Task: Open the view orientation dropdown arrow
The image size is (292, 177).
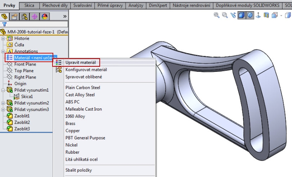Action: point(281,16)
